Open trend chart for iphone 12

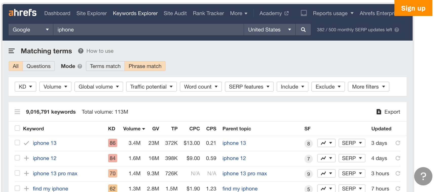click(x=326, y=158)
